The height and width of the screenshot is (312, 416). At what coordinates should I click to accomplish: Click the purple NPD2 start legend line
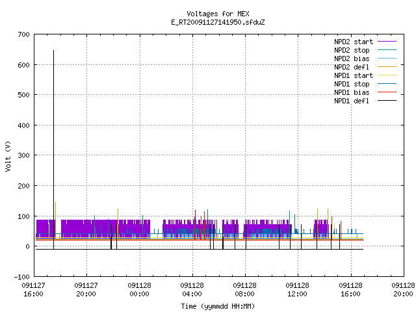[387, 42]
